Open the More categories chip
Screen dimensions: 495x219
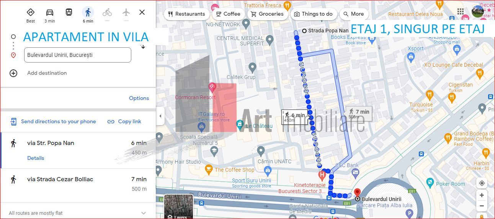(353, 14)
